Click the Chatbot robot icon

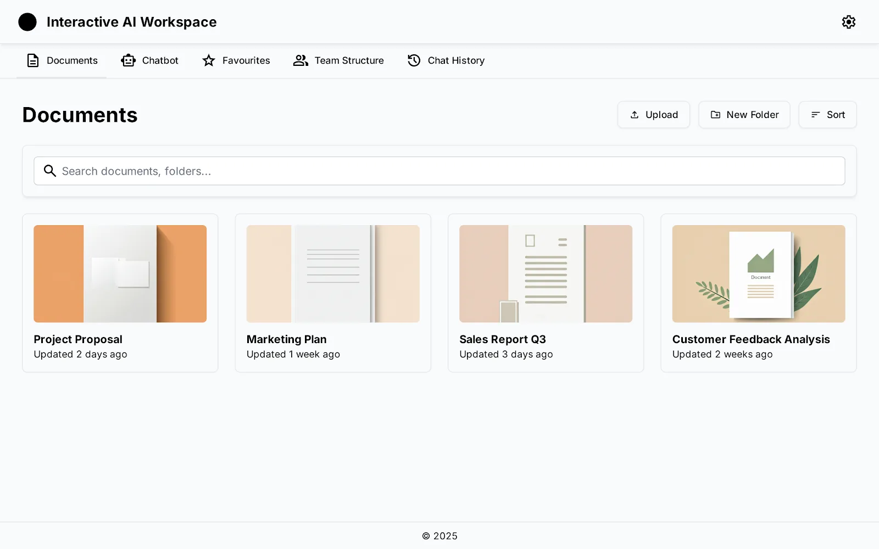pyautogui.click(x=129, y=60)
